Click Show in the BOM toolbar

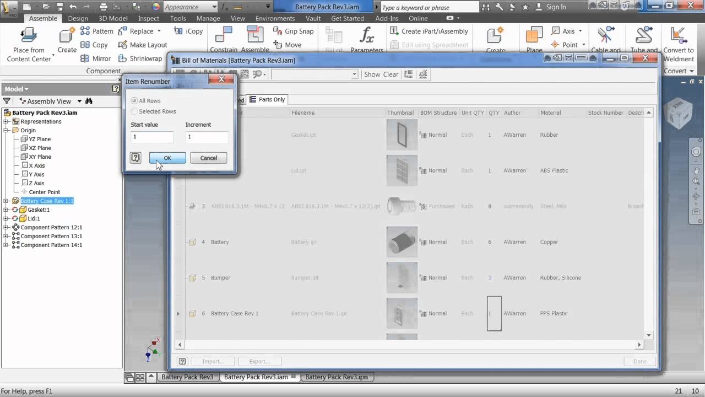pyautogui.click(x=372, y=74)
